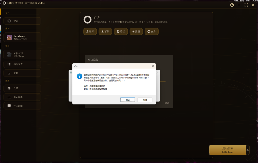The image size is (258, 163).
Task: Open 多人联机 multiplayer in the sidebar
Action: 22,97
